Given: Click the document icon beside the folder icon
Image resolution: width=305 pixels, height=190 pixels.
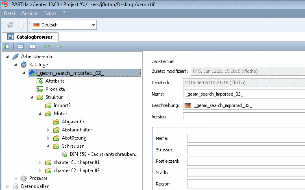Looking at the screenshot, I should tap(21, 25).
